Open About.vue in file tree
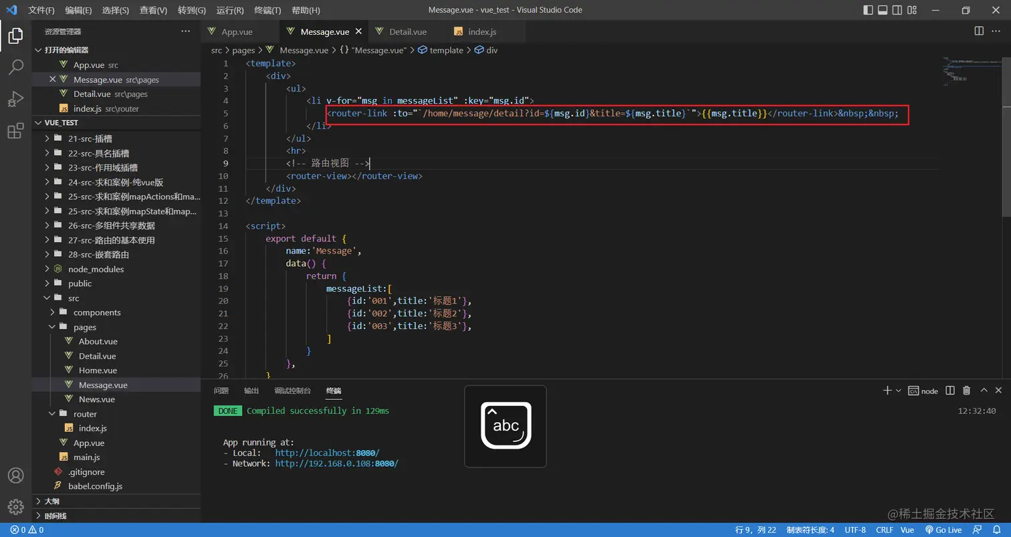1011x537 pixels. [116, 341]
